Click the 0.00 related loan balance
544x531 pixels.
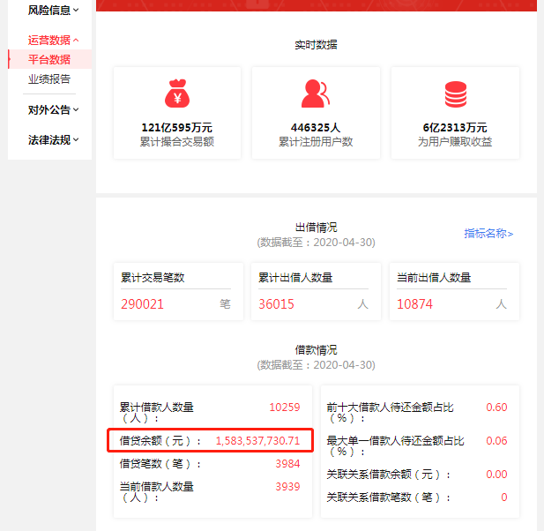[x=496, y=474]
